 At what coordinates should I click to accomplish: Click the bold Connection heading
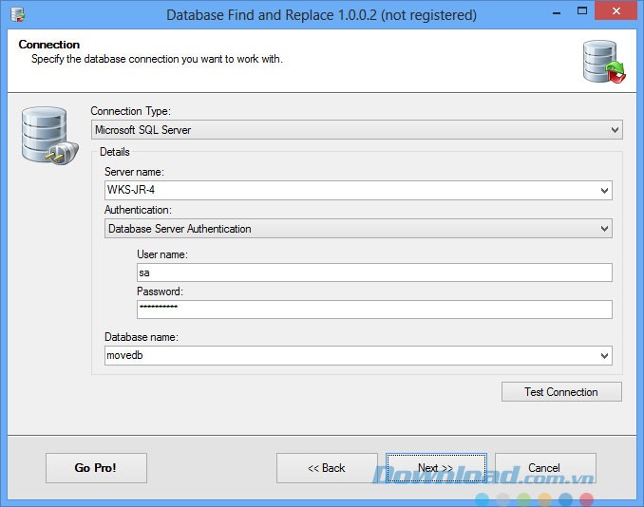coord(49,45)
